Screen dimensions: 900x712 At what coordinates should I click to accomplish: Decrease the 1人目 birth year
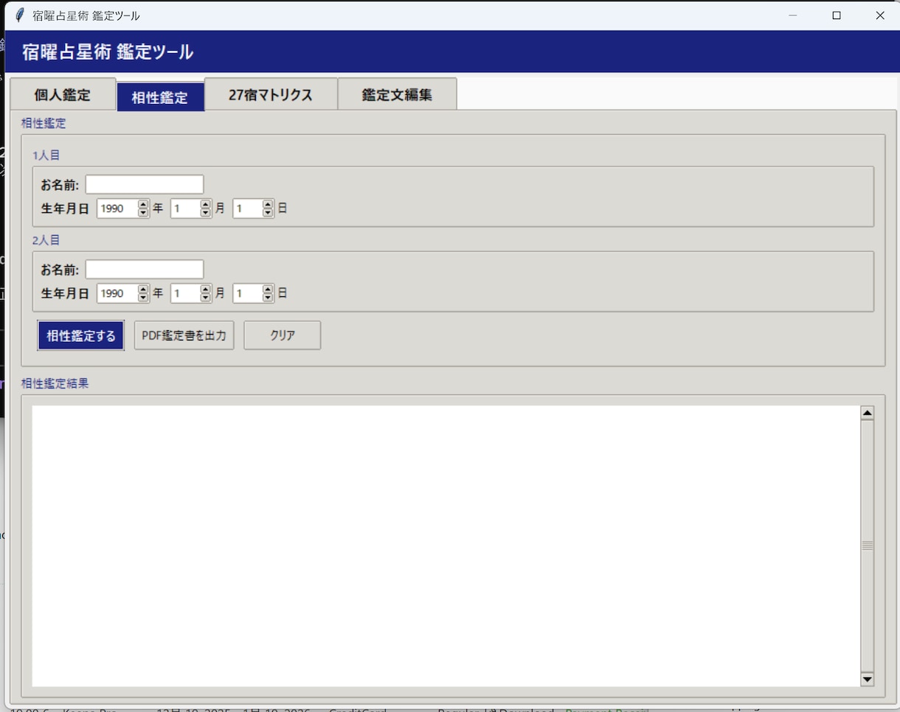pyautogui.click(x=143, y=213)
